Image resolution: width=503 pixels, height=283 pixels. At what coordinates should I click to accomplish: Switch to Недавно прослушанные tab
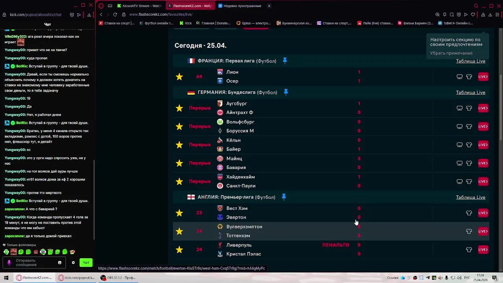tap(240, 6)
